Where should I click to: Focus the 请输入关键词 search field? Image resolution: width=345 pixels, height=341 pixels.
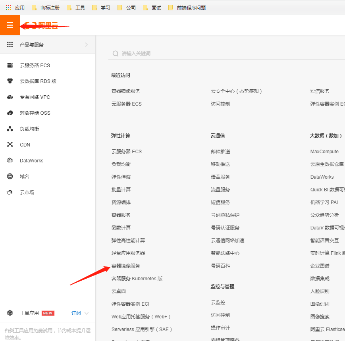coord(227,54)
